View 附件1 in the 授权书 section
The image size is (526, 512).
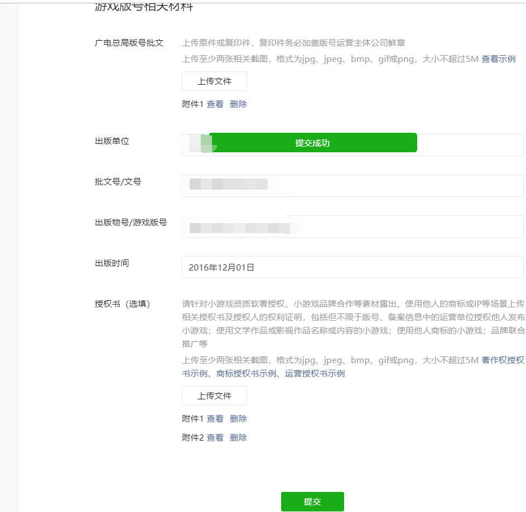tap(215, 419)
